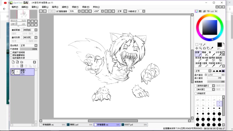Pick the lasso selection tool
The image size is (233, 131).
200,45
